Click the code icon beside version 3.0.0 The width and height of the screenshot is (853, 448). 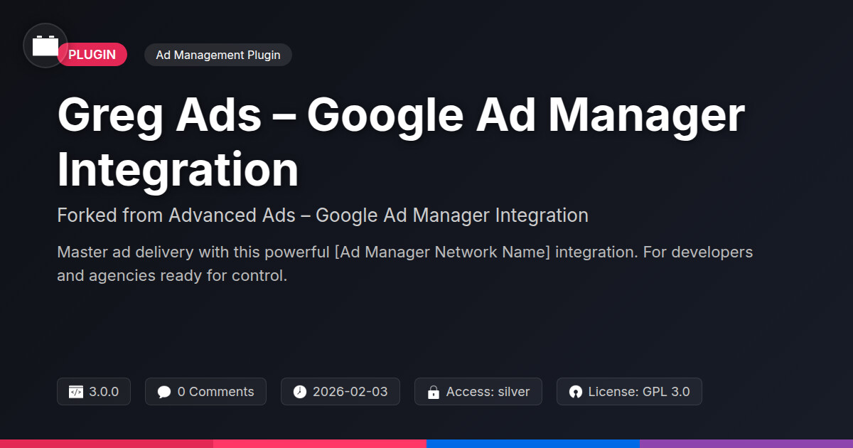[76, 392]
